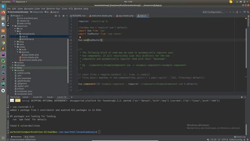Click the Show Applications grid icon
Screen dimensions: 250x141
coord(3,138)
